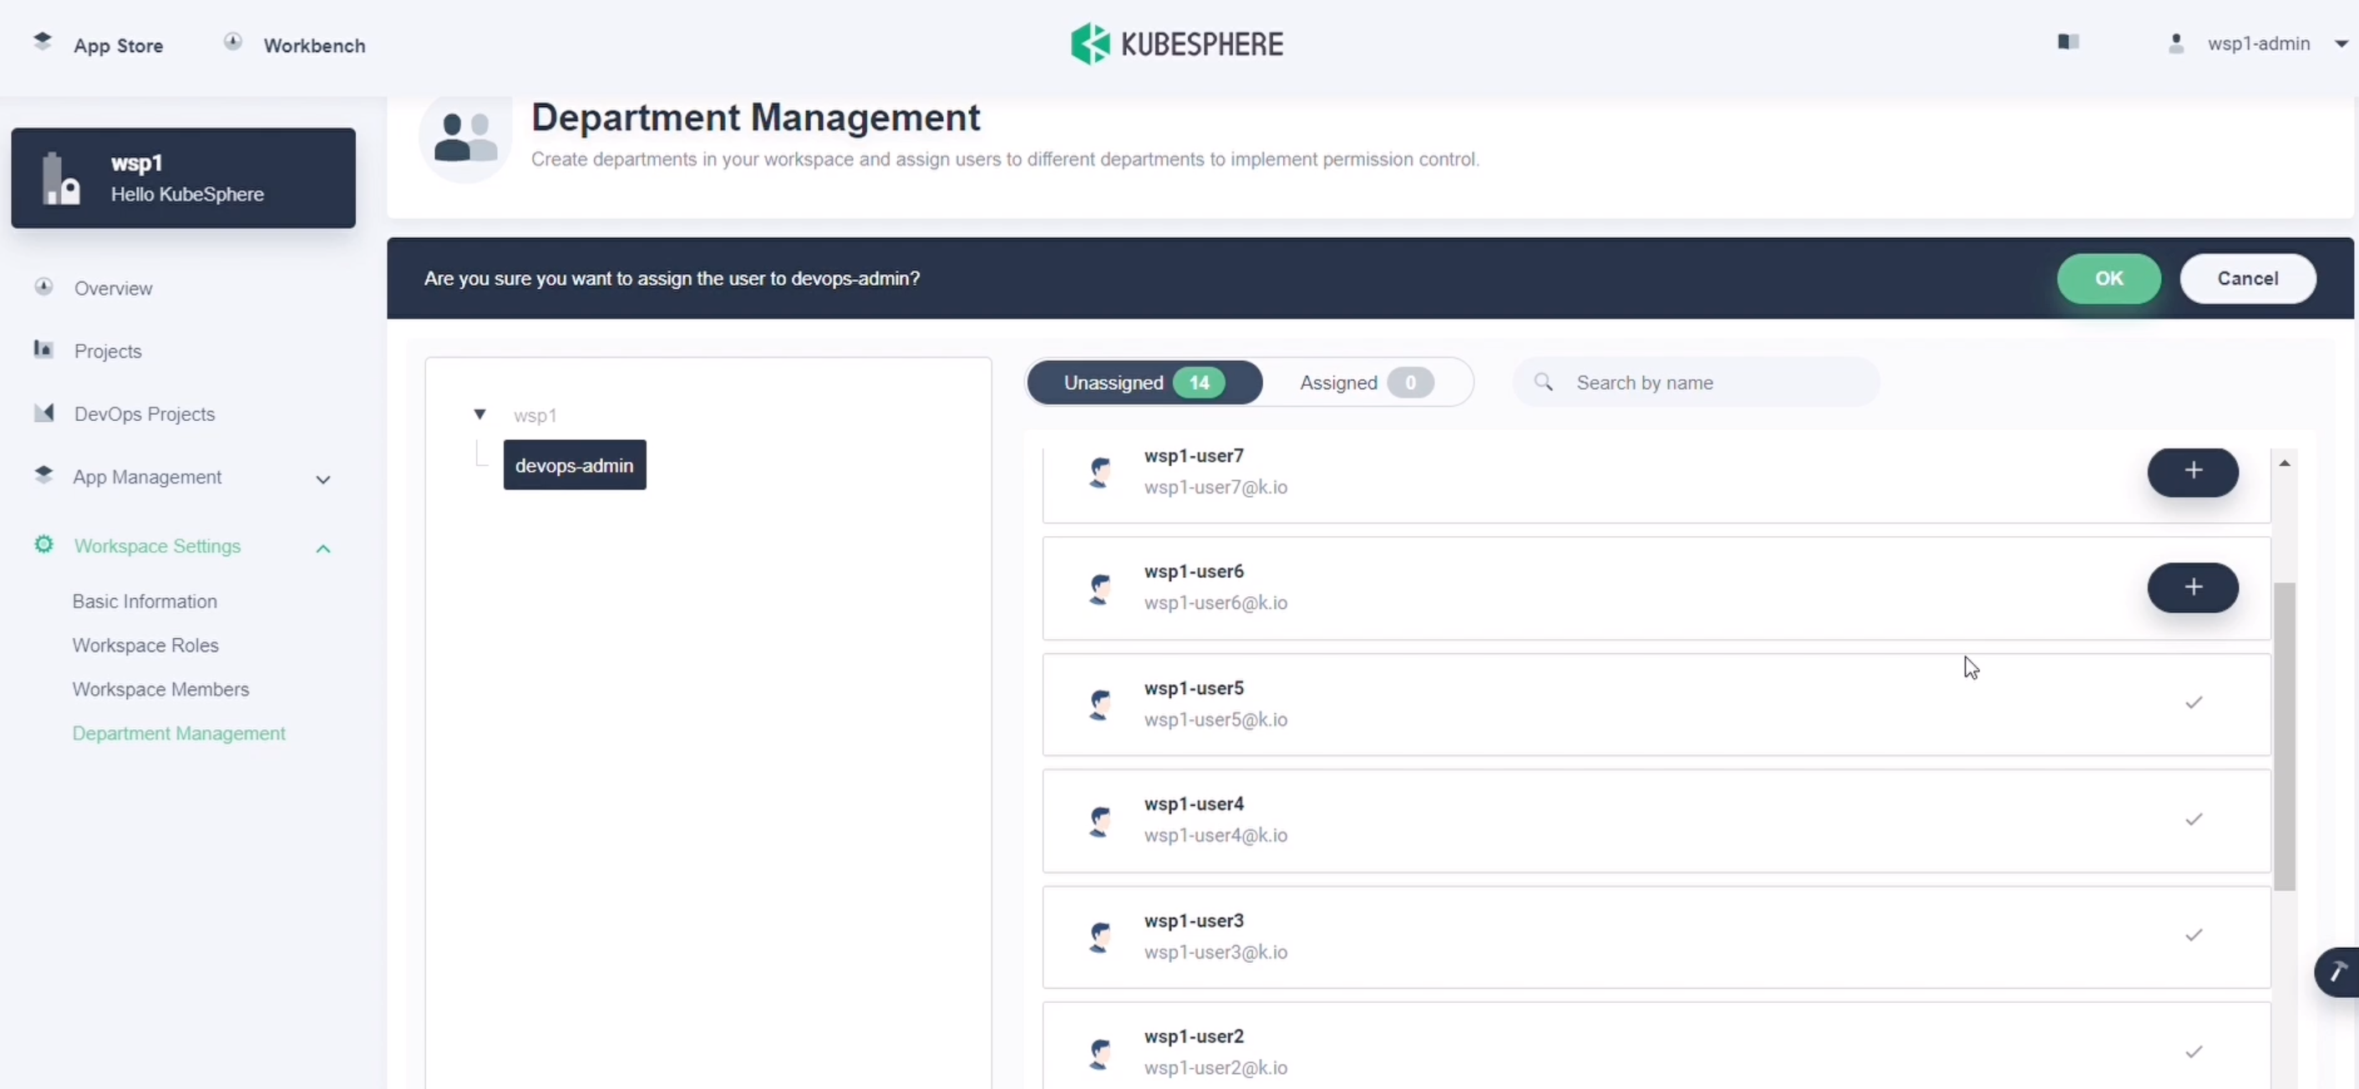Open the documentation book icon in header
The width and height of the screenshot is (2359, 1089).
click(2067, 42)
